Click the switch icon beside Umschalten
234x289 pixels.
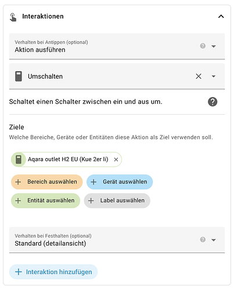point(19,76)
